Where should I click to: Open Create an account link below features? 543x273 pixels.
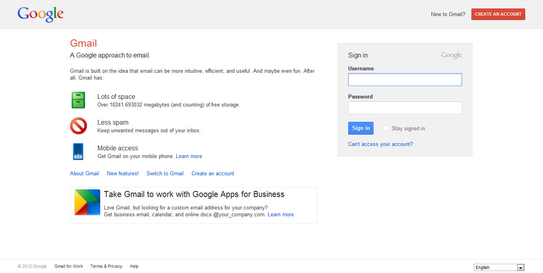pyautogui.click(x=213, y=173)
